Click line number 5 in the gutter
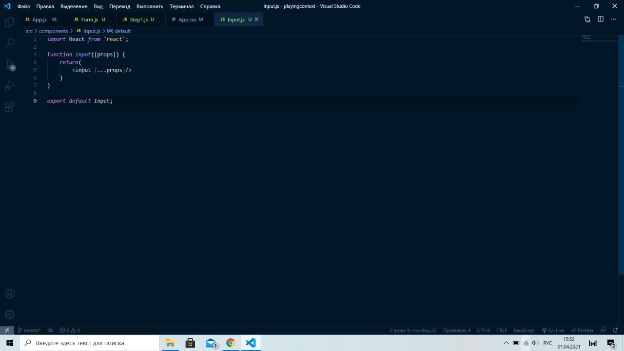Screen dimensions: 624x351 click(x=35, y=70)
